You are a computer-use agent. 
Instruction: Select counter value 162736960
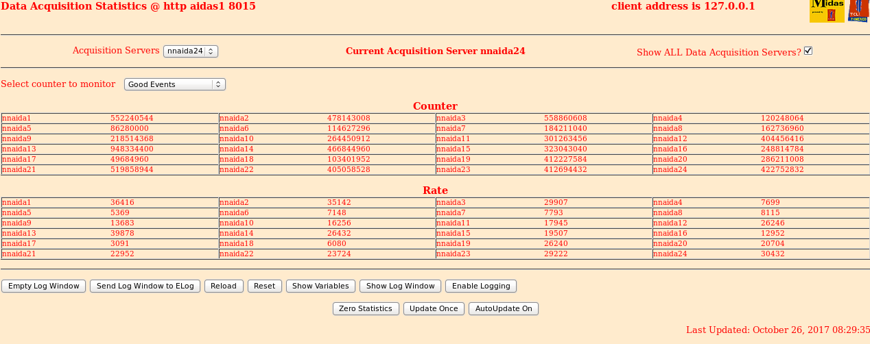click(x=782, y=128)
